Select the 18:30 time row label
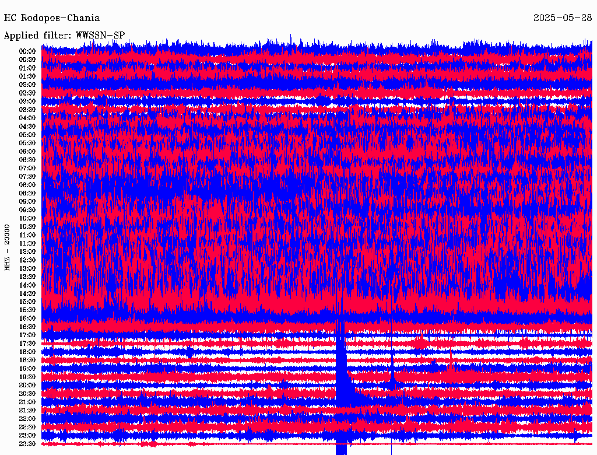Viewport: 597px width, 455px height. click(27, 360)
